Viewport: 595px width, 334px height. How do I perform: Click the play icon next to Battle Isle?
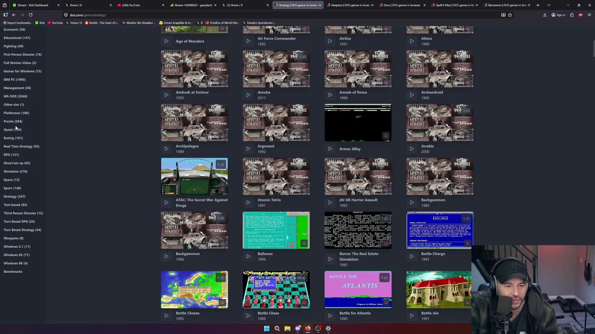coord(412,316)
